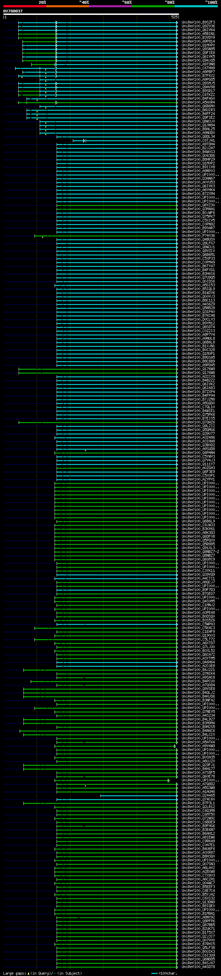Select hit label UniRef100_C7X803
The height and width of the screenshot is (976, 221).
tap(198, 876)
